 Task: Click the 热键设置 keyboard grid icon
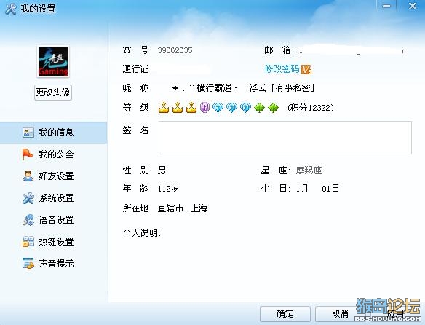coord(28,242)
